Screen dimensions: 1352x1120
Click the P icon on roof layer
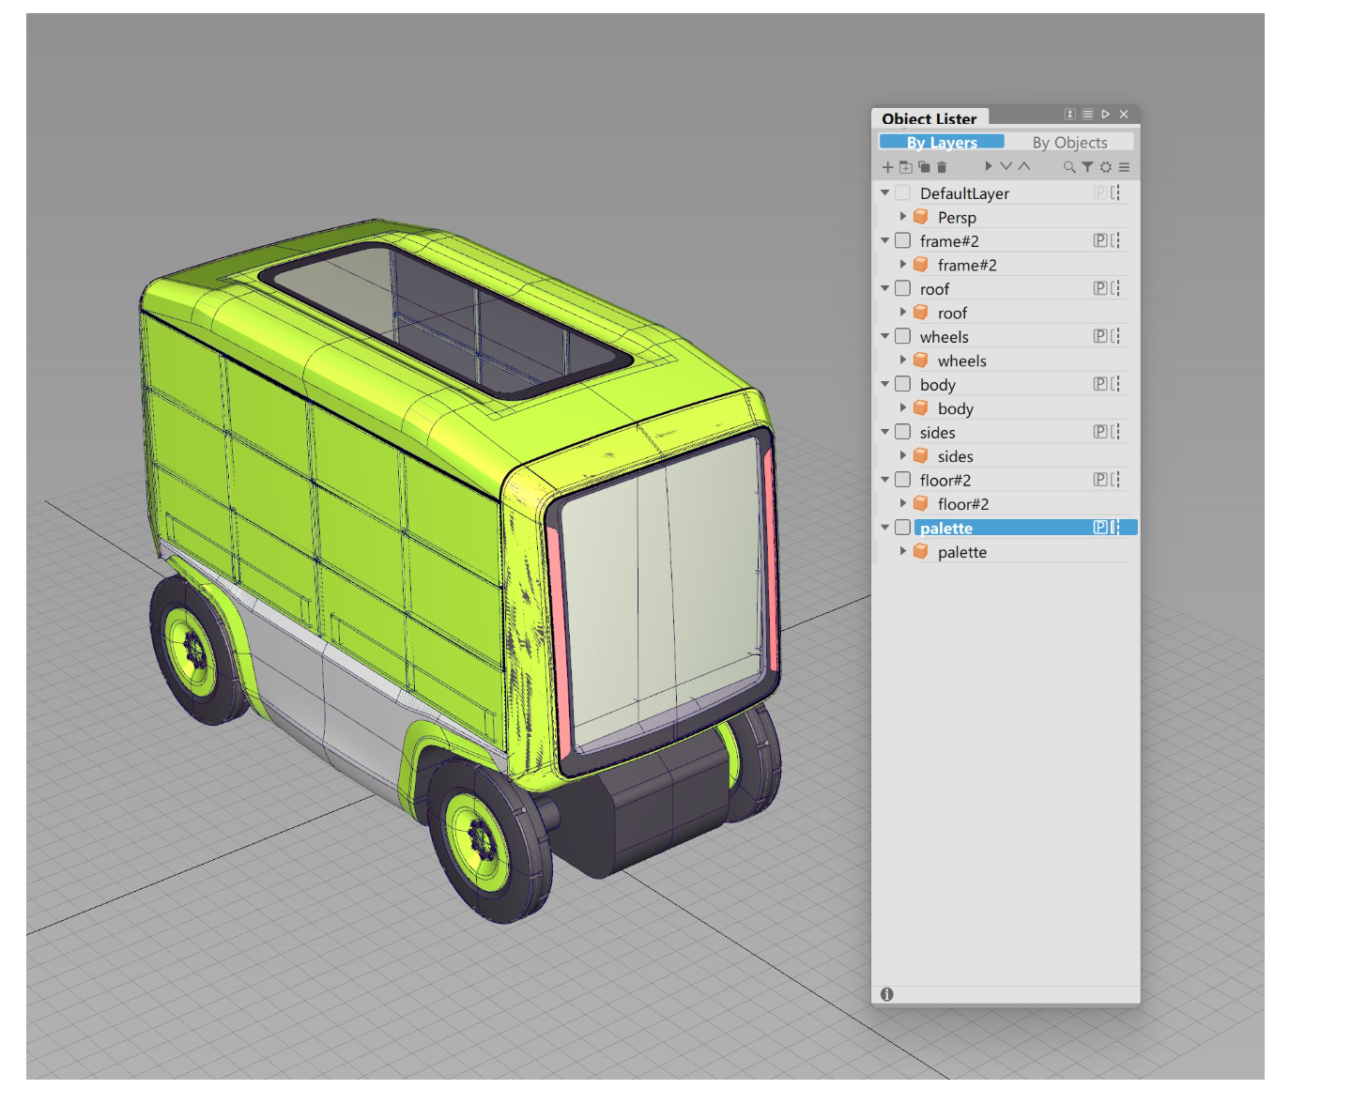[1100, 288]
